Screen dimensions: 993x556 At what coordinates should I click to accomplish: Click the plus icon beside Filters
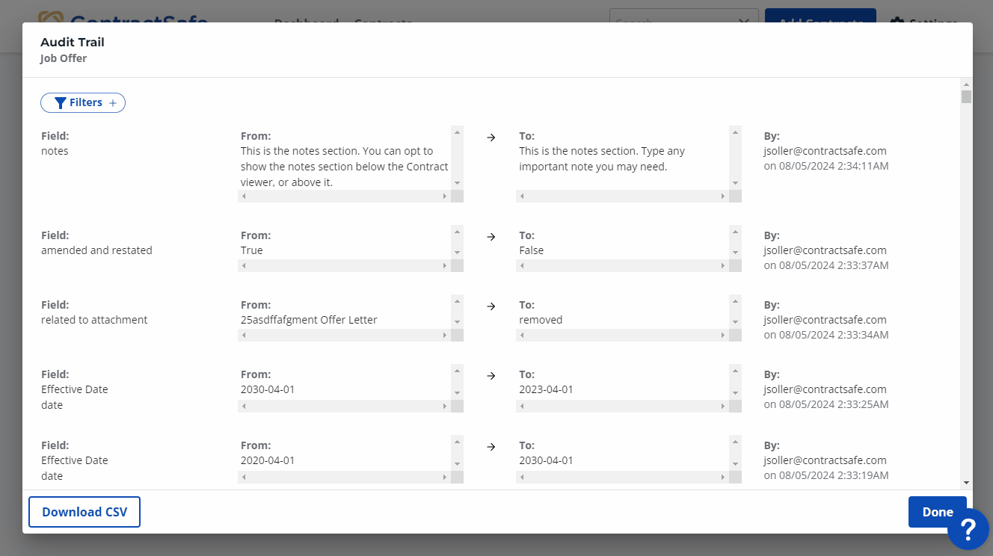click(113, 103)
